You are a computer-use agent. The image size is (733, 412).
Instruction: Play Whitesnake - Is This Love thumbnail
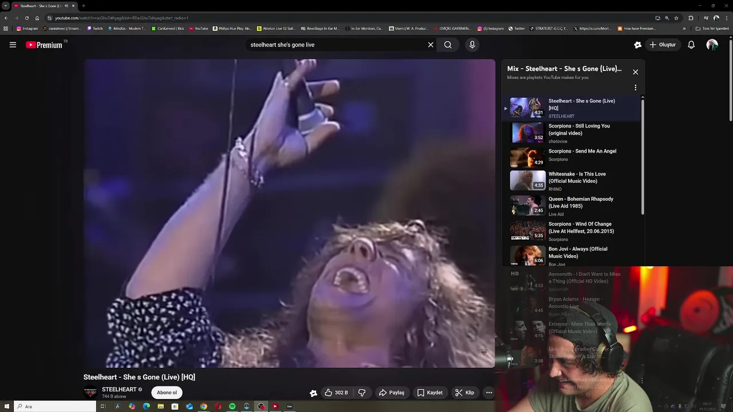[527, 180]
